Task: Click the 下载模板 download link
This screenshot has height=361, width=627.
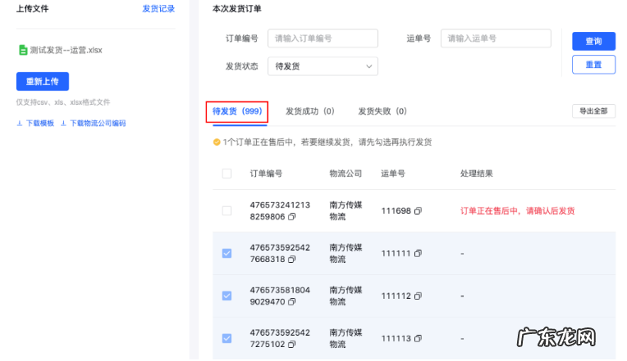Action: [x=35, y=124]
